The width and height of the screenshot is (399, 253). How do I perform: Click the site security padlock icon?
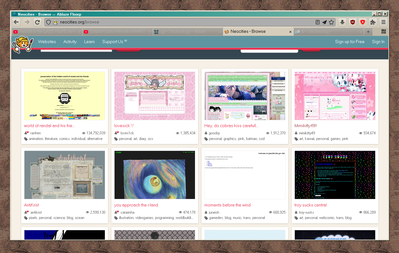coord(55,22)
